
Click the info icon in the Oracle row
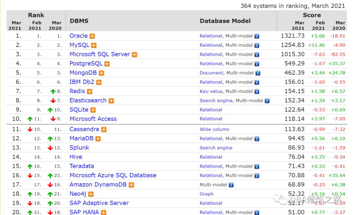pyautogui.click(x=257, y=36)
